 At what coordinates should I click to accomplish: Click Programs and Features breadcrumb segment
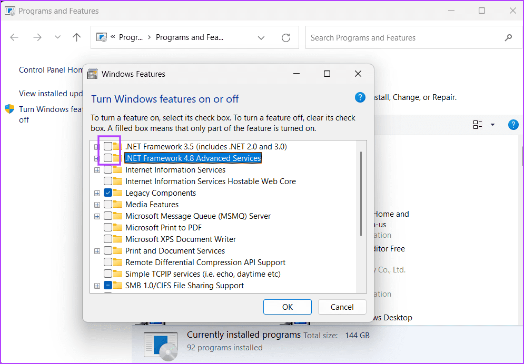(190, 37)
